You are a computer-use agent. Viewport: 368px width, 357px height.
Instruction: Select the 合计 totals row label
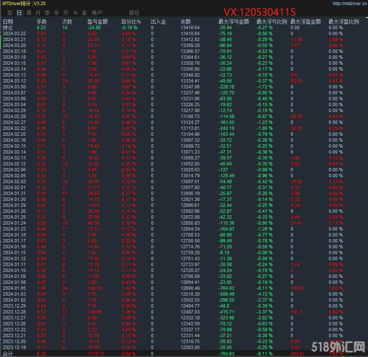tap(8, 354)
